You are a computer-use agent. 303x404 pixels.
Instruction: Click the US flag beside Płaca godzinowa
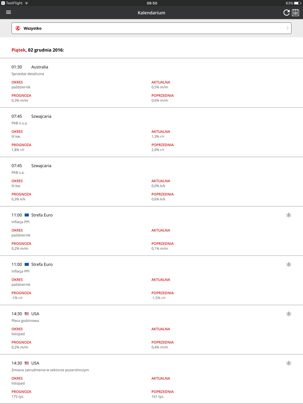point(26,314)
